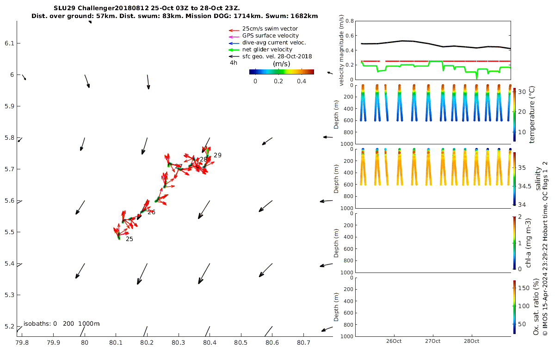Click the salinity colorbar

[514, 179]
